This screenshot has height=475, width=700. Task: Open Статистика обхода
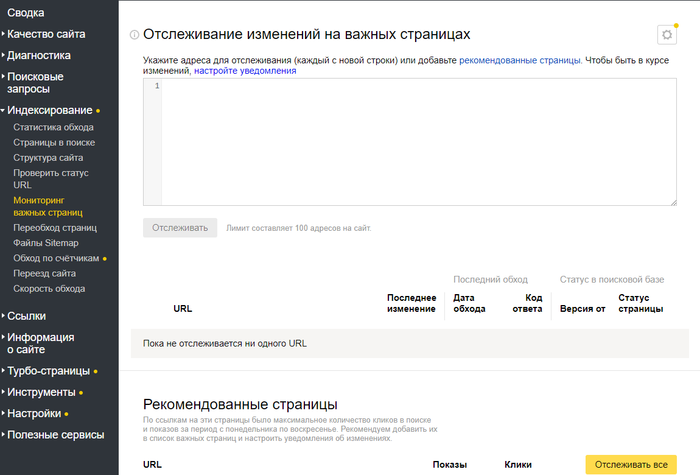[54, 127]
